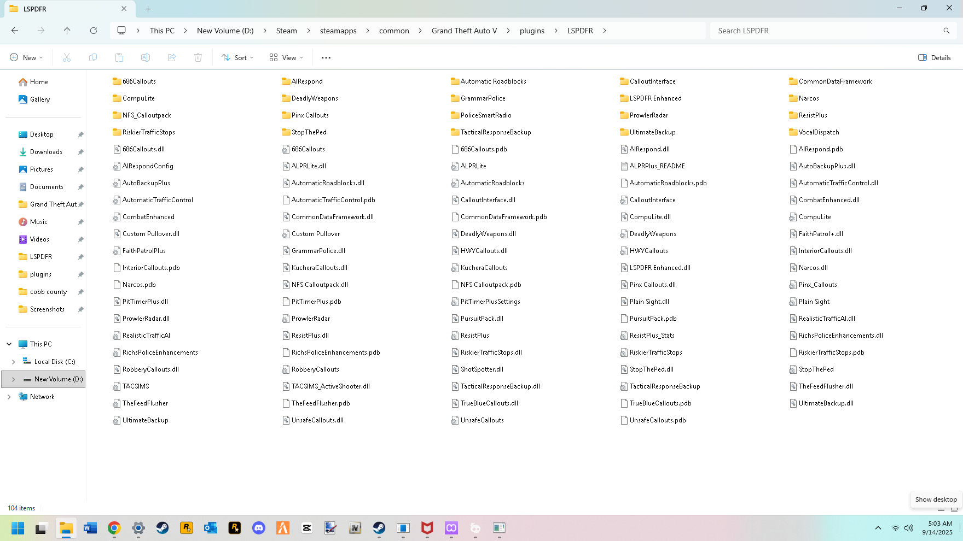
Task: Open Documents quick access folder
Action: tap(47, 187)
